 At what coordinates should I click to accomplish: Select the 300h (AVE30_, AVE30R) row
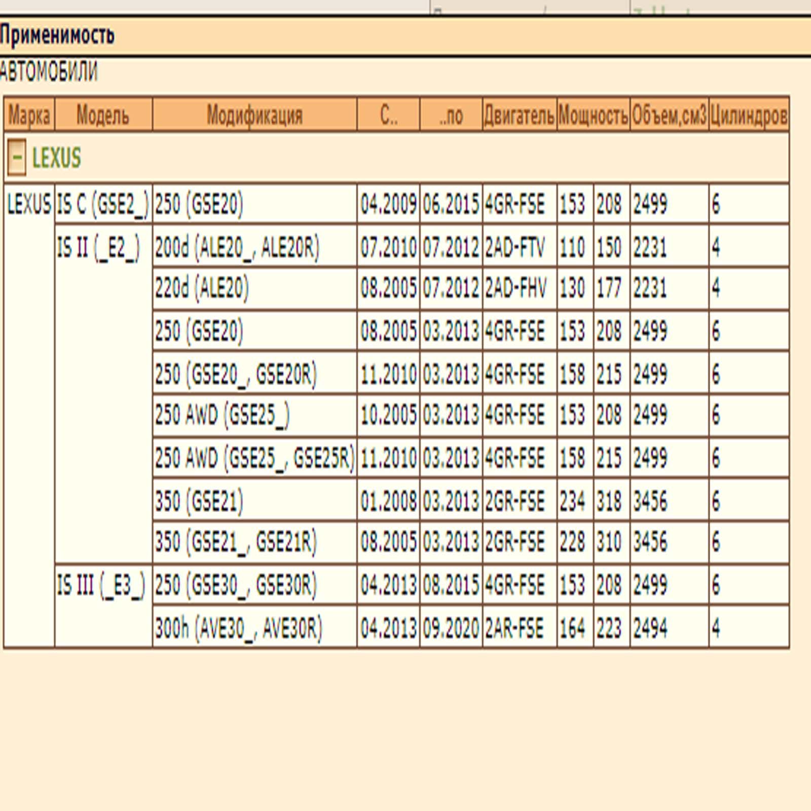click(x=471, y=628)
